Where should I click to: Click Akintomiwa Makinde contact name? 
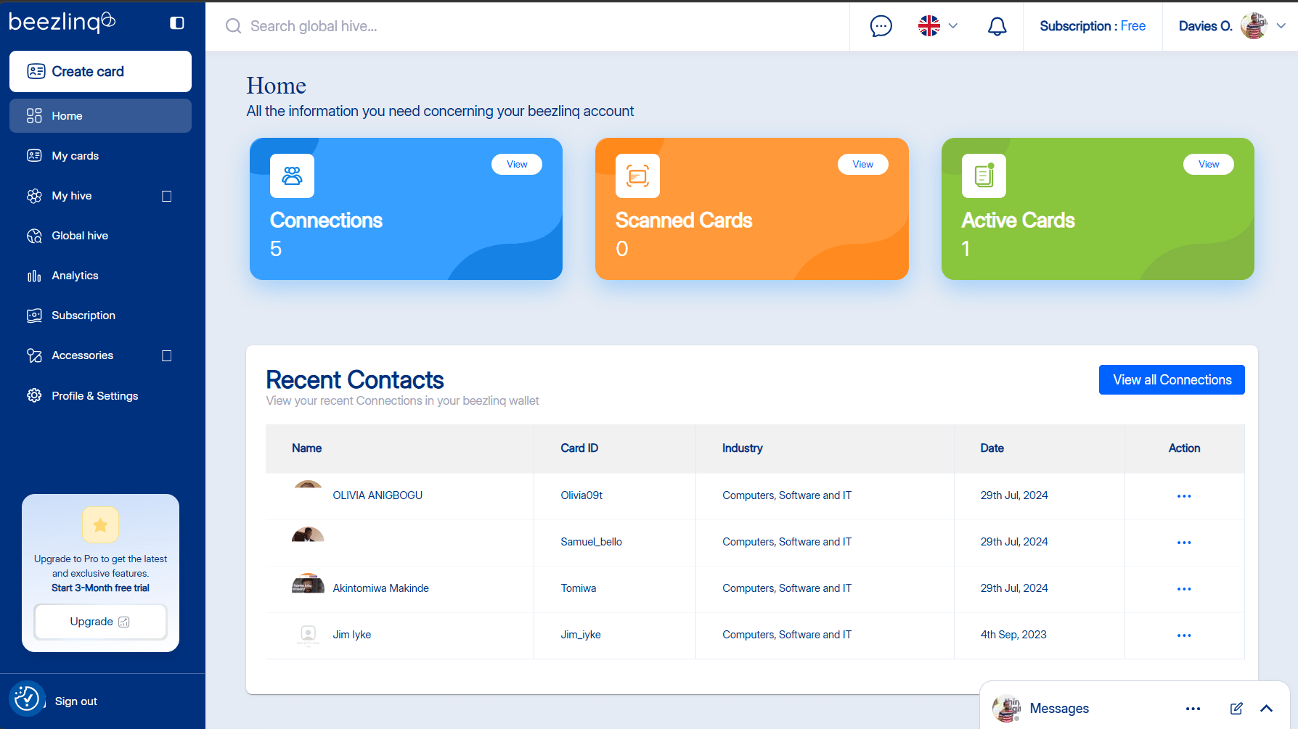(380, 588)
